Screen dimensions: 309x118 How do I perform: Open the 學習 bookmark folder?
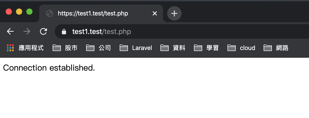click(x=206, y=48)
